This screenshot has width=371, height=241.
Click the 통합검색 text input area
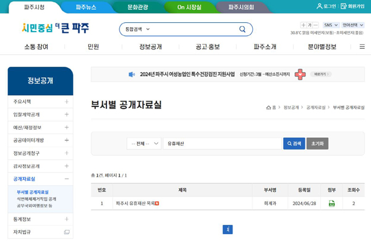(194, 29)
